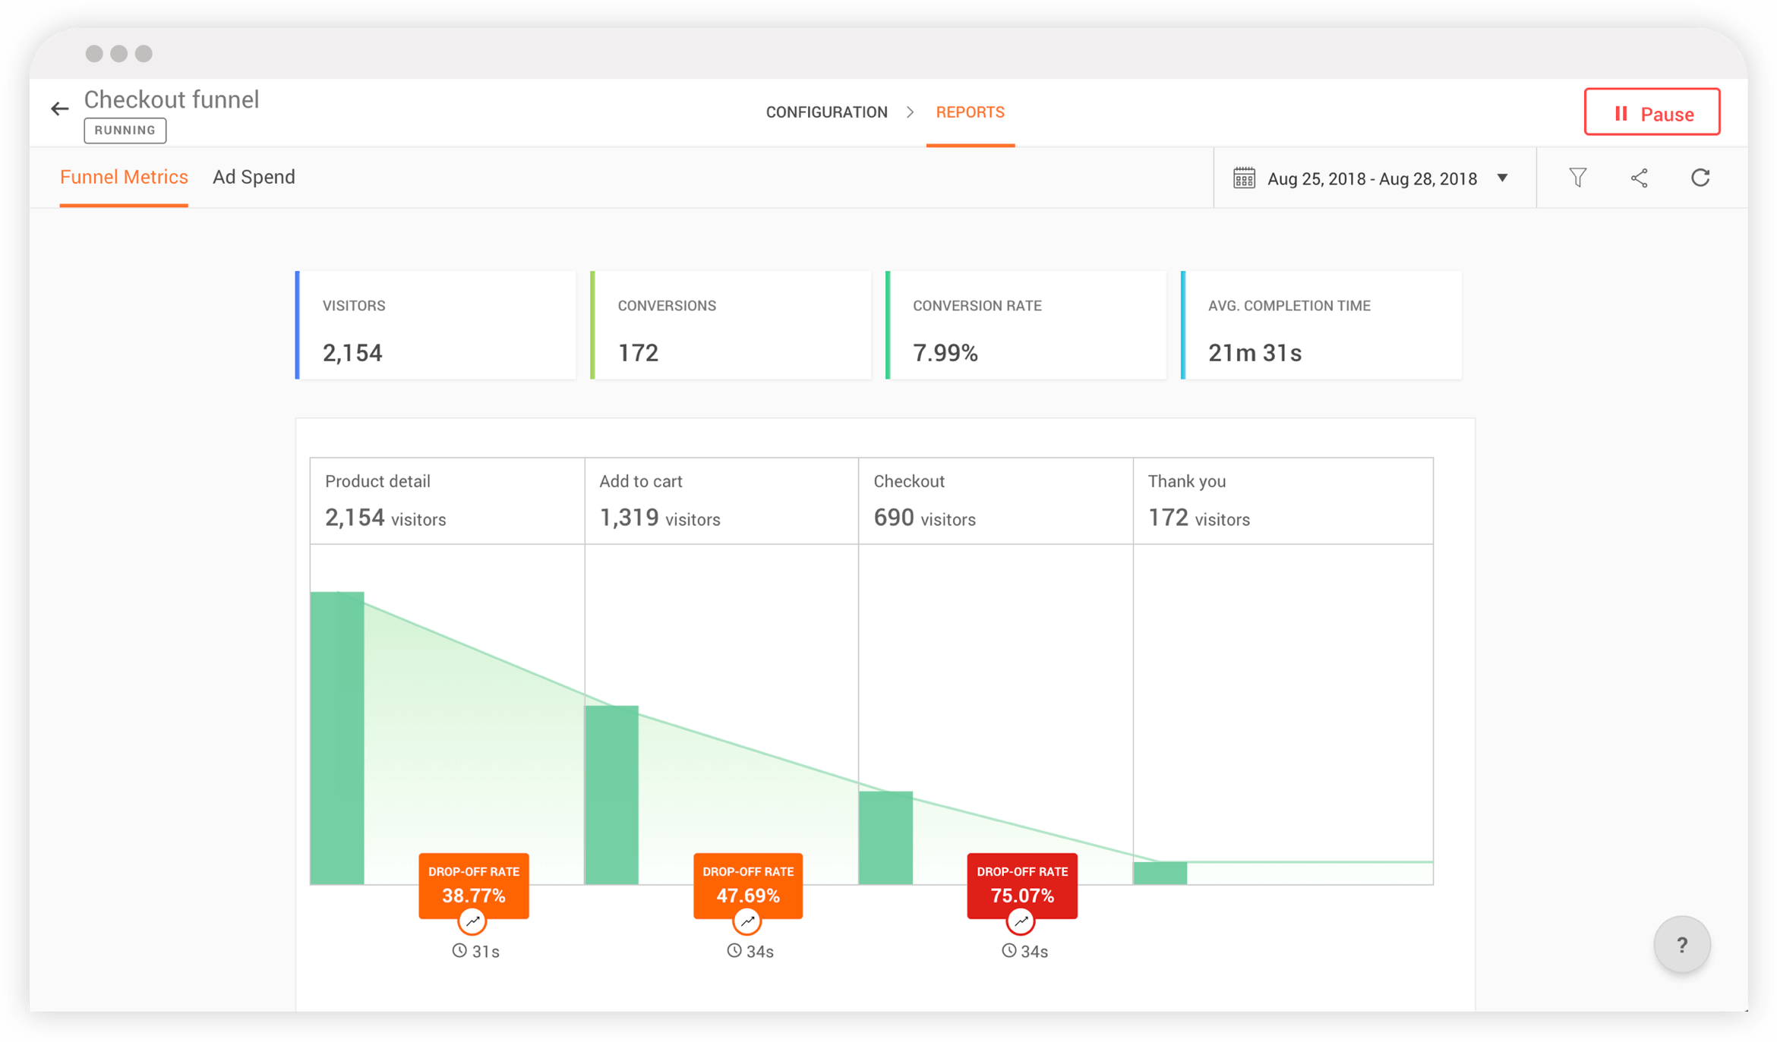Click the refresh icon to reload data
Image resolution: width=1777 pixels, height=1042 pixels.
click(1701, 178)
